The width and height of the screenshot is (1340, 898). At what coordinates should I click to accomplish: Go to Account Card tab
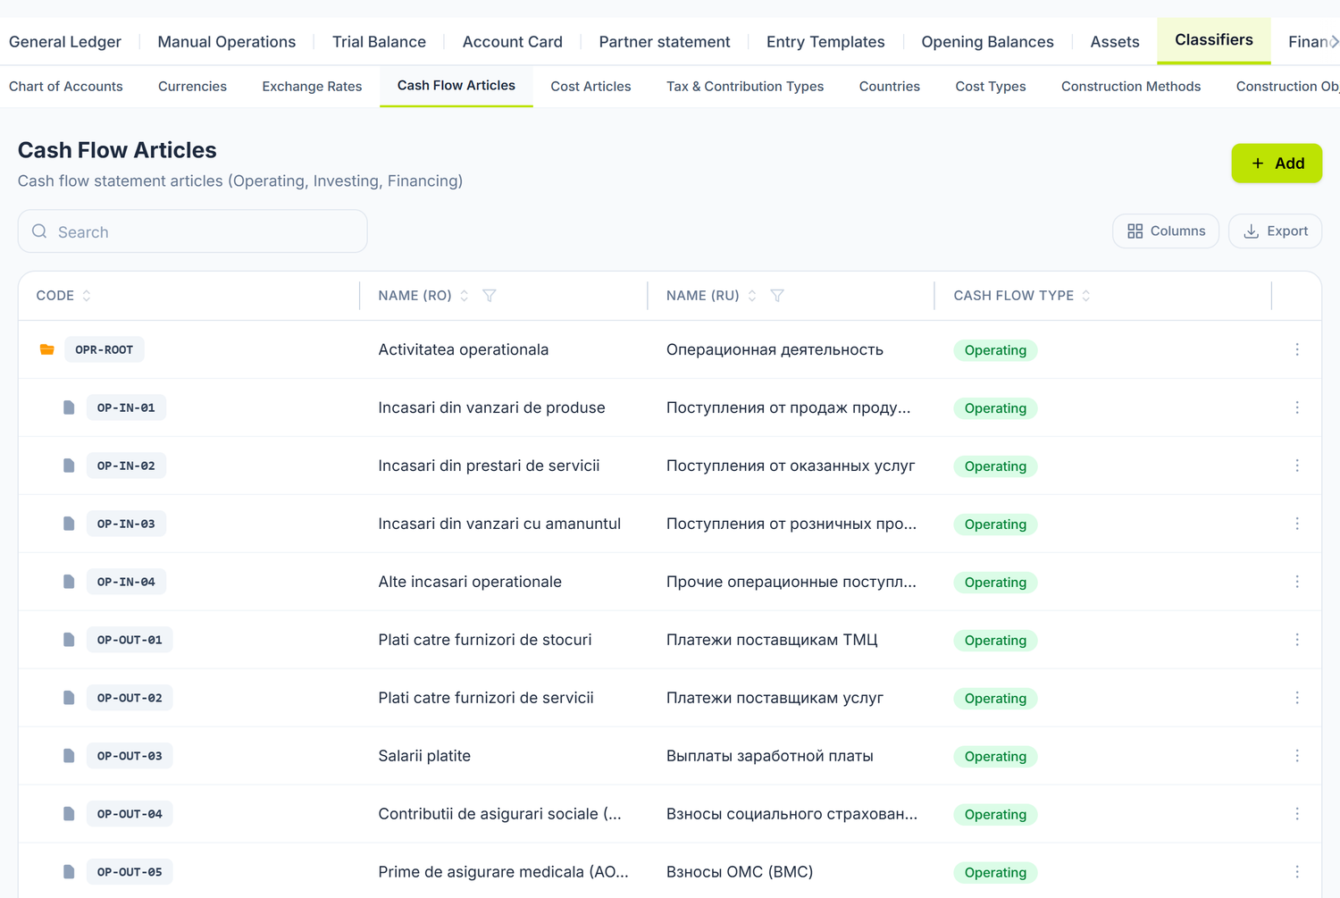[x=513, y=42]
